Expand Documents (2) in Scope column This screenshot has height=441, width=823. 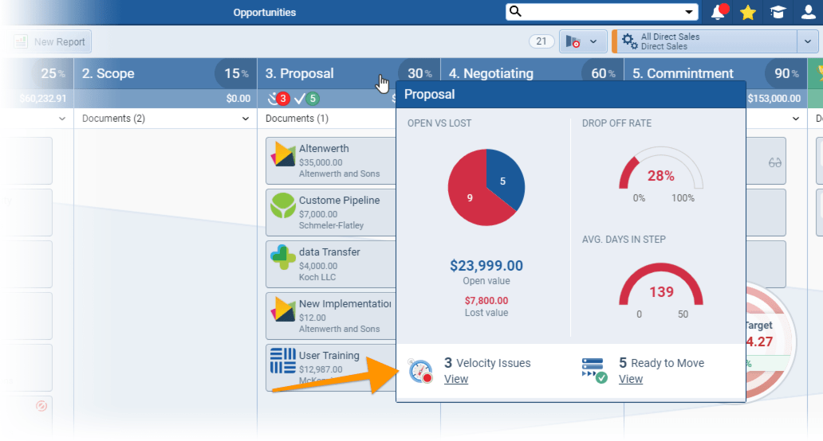[x=245, y=119]
